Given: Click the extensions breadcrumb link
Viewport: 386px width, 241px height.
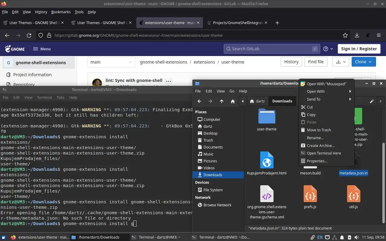Looking at the screenshot, I should [x=204, y=62].
